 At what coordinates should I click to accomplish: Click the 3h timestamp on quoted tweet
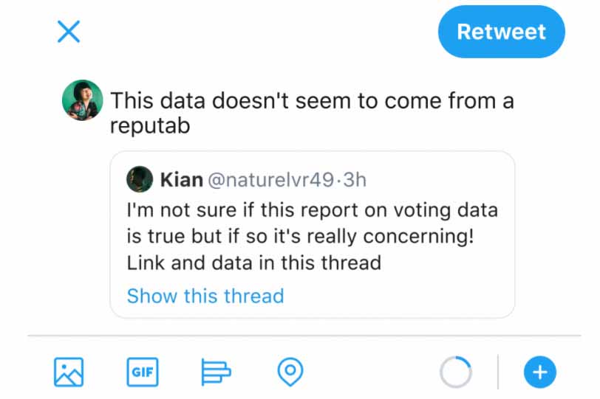pyautogui.click(x=357, y=179)
